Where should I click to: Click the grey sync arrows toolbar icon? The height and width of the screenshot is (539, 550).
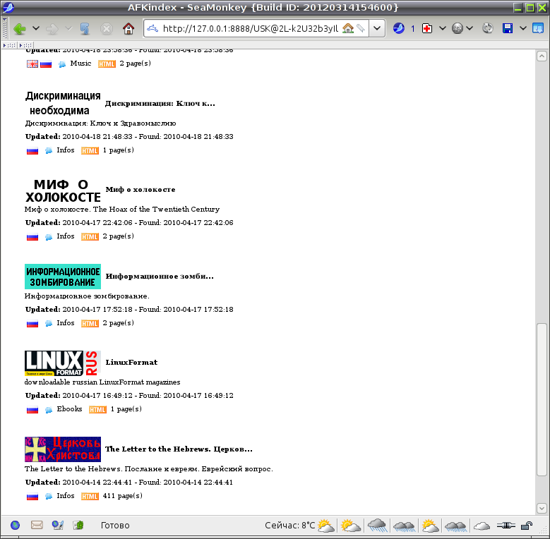click(x=488, y=28)
